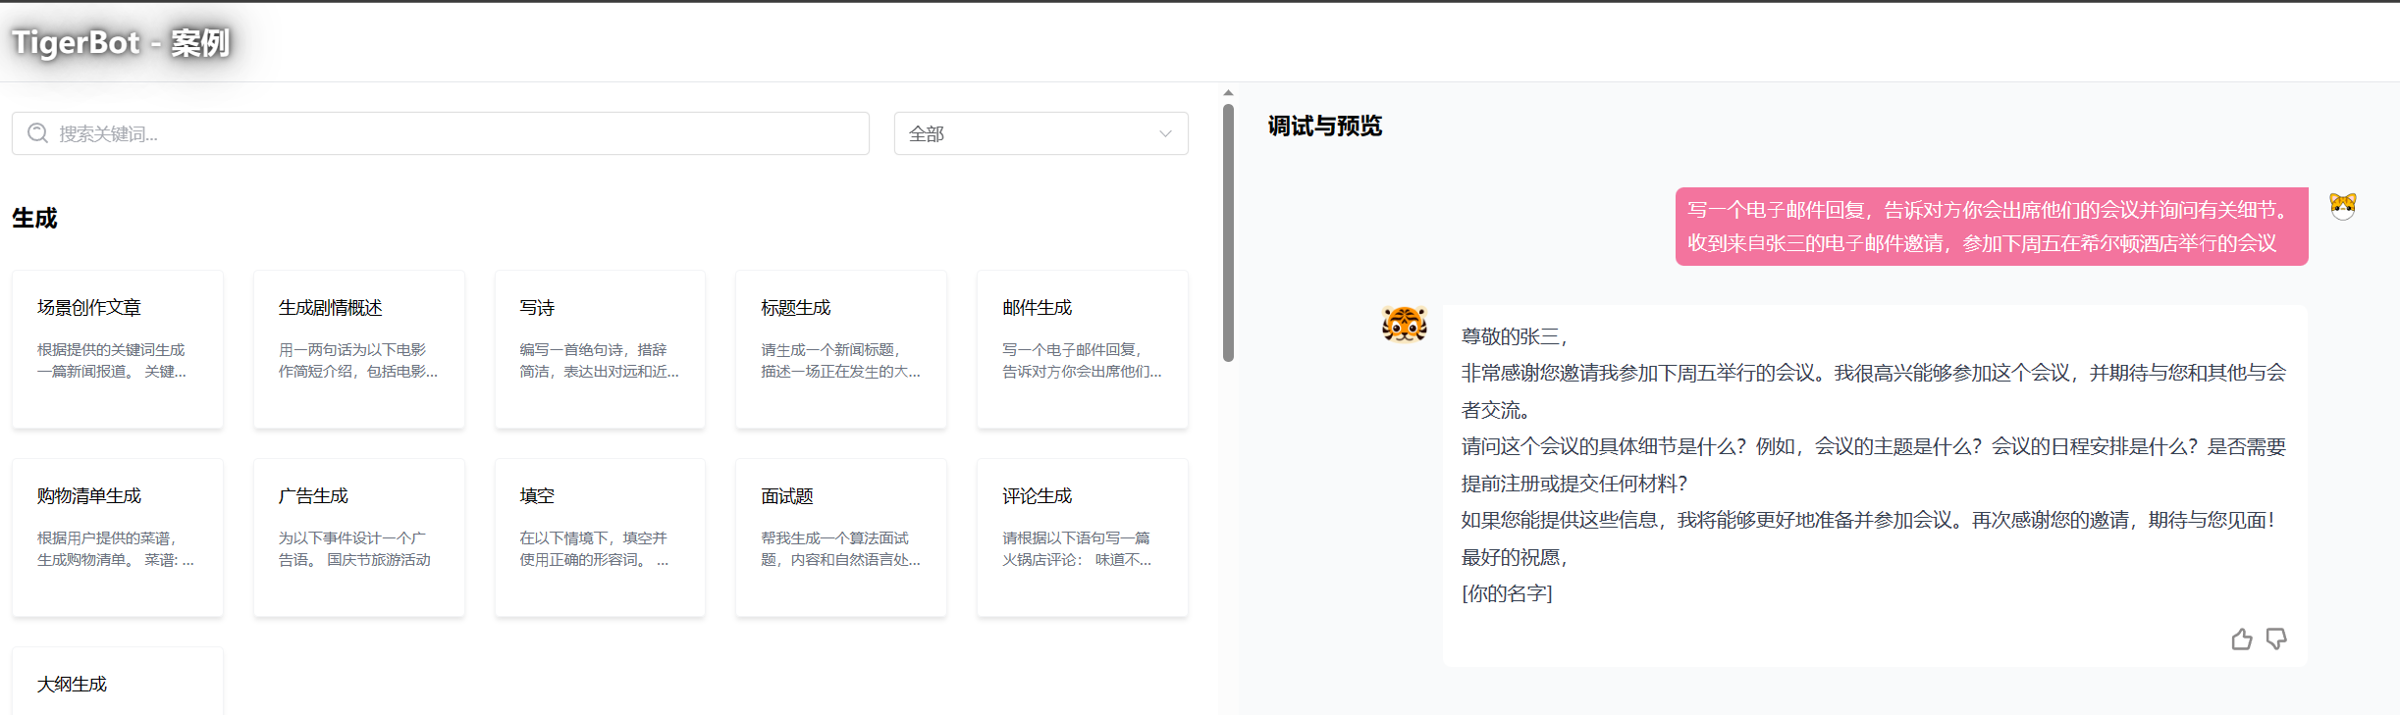Click the 尊敬的张三 greeting line

[1515, 336]
